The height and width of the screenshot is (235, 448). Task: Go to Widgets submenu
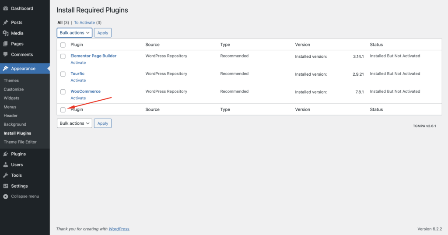click(11, 98)
